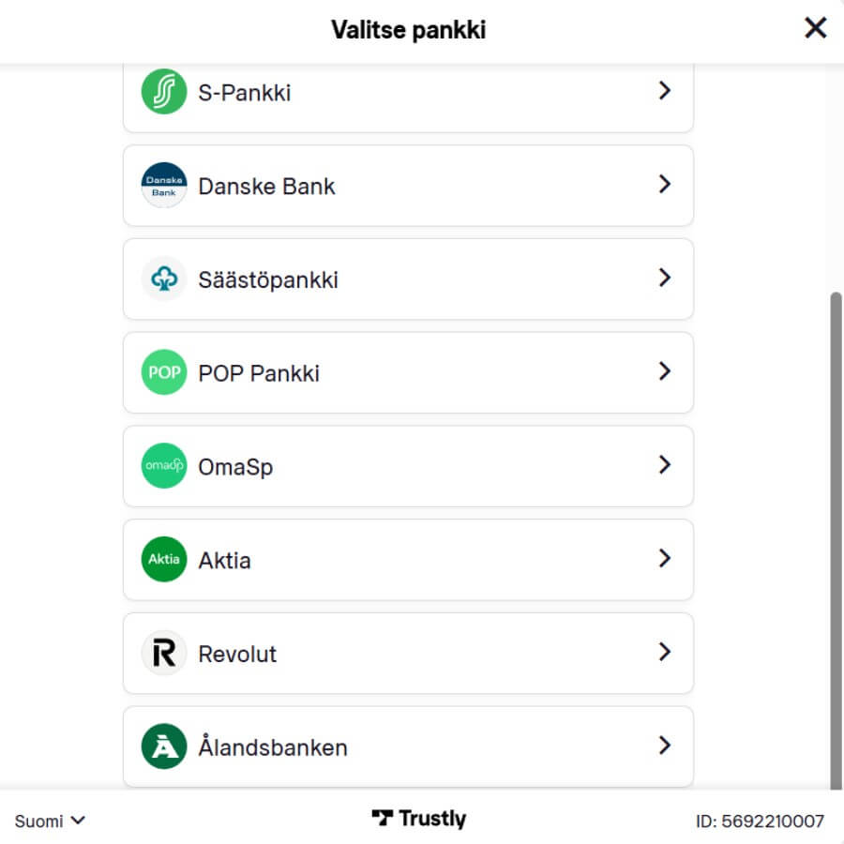The image size is (844, 844).
Task: Open Revolut via its right chevron
Action: pyautogui.click(x=665, y=653)
